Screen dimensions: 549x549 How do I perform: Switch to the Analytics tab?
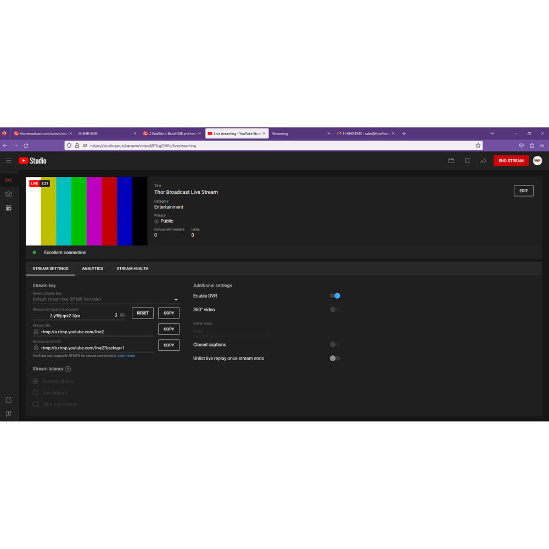92,268
